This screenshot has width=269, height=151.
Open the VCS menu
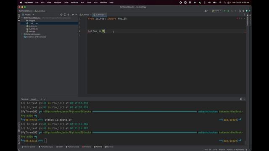[95, 3]
